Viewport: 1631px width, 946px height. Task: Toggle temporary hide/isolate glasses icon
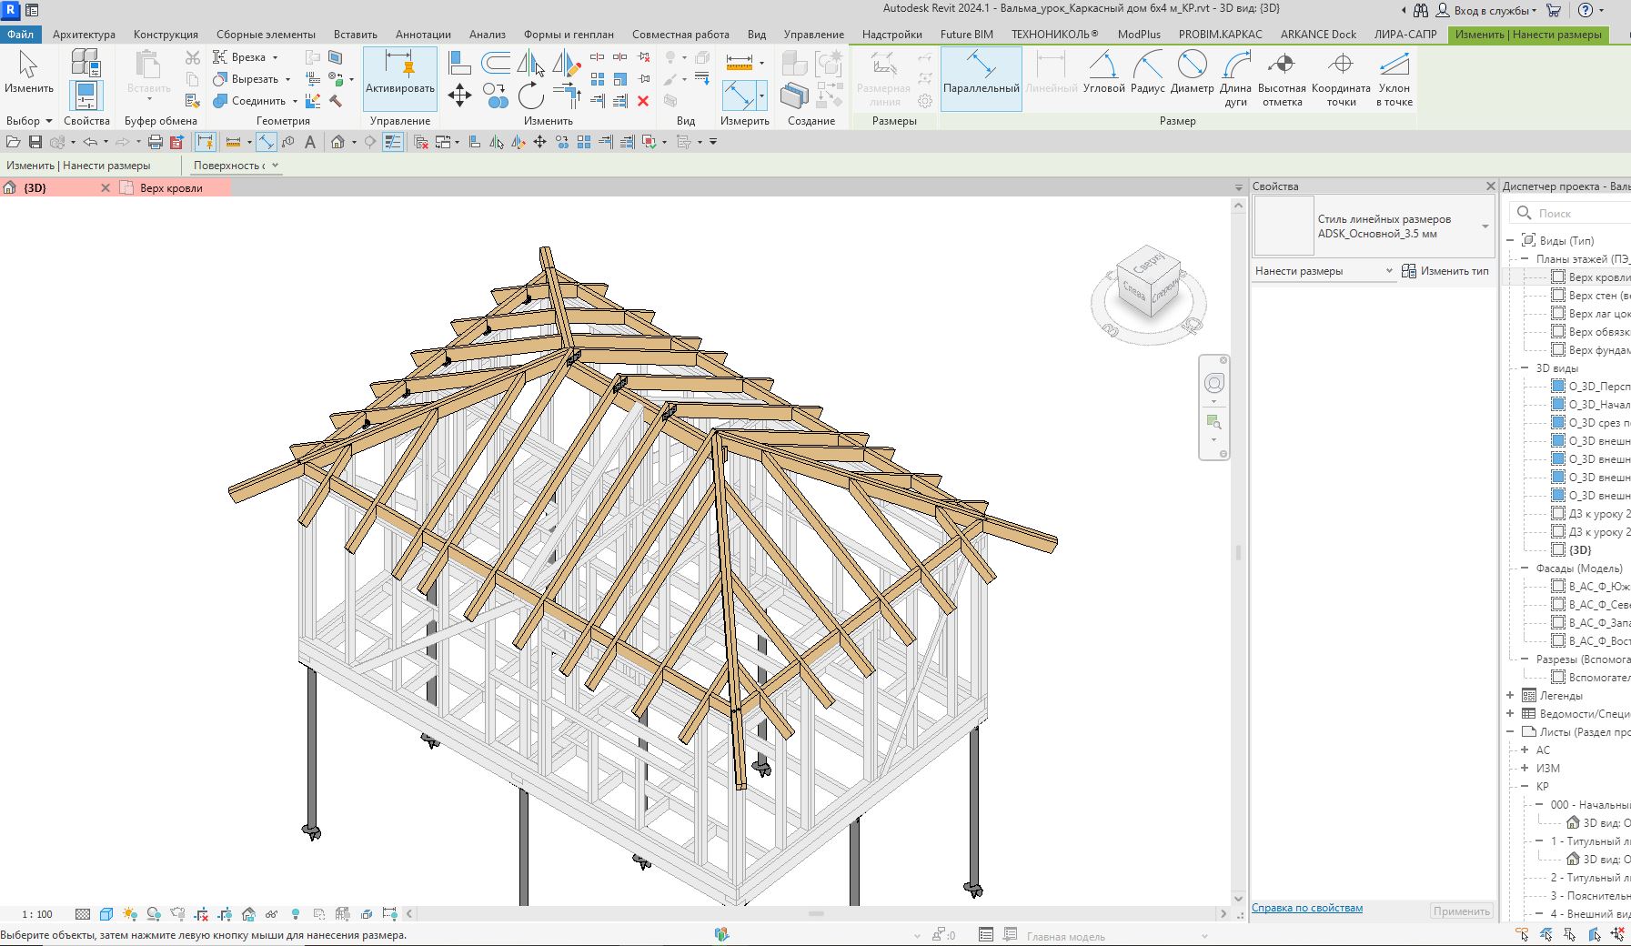[x=272, y=914]
